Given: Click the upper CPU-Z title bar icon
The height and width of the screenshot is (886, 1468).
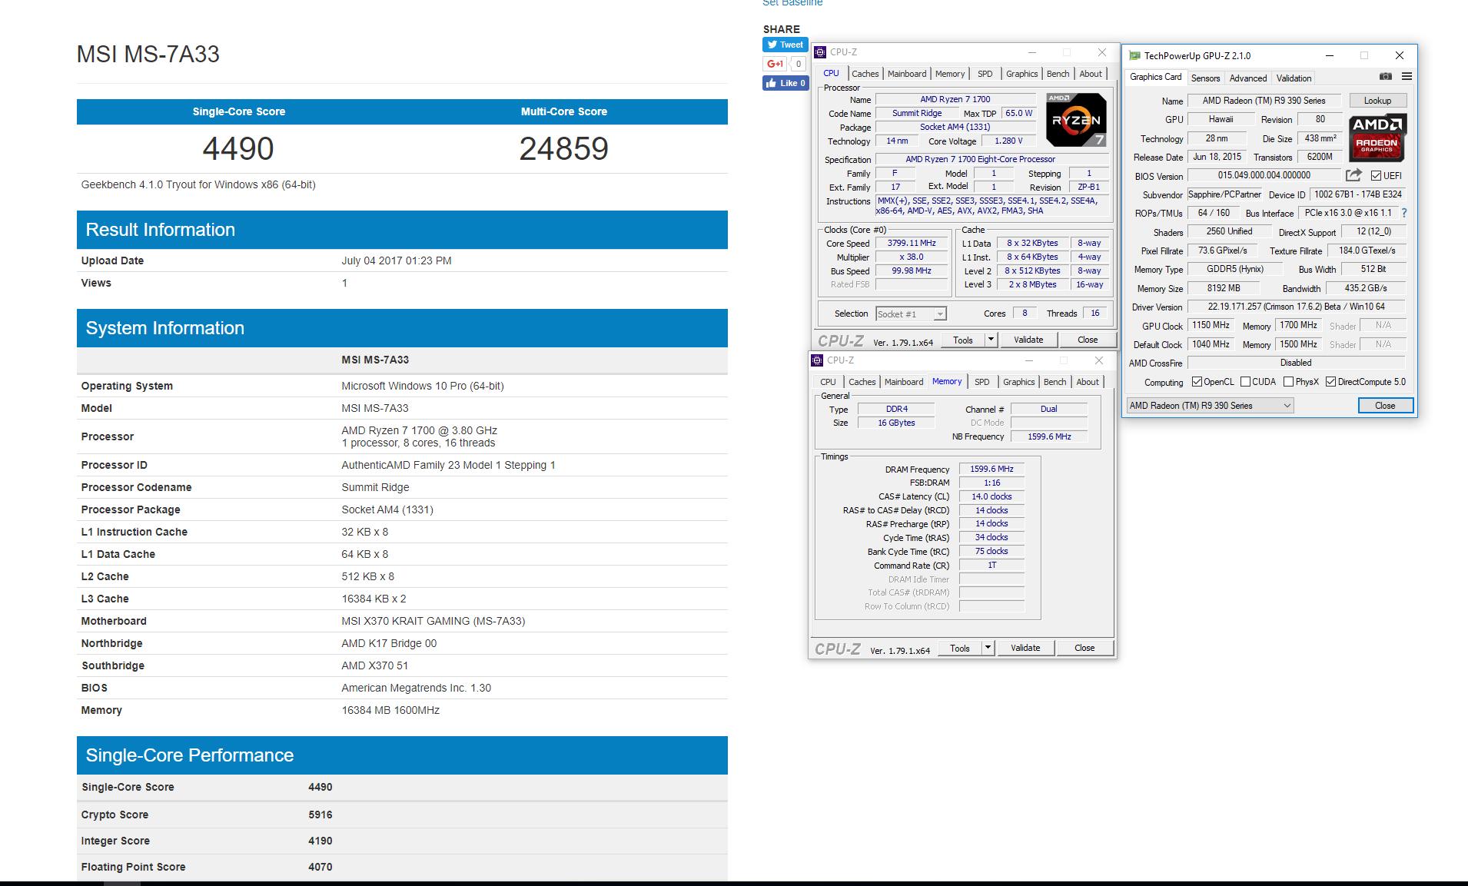Looking at the screenshot, I should pyautogui.click(x=820, y=52).
